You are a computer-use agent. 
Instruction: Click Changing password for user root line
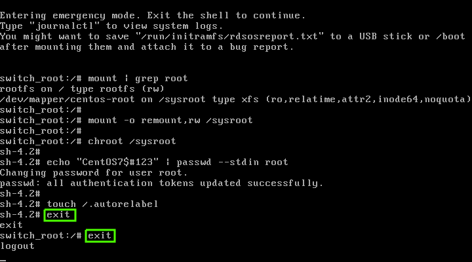(94, 173)
